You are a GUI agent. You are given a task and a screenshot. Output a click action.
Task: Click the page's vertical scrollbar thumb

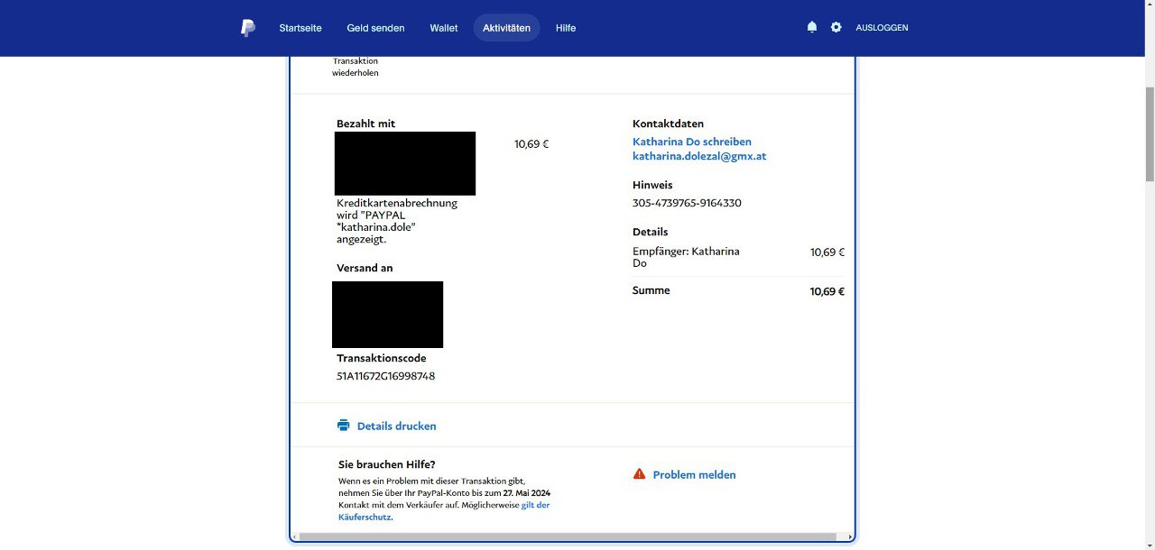[1149, 133]
